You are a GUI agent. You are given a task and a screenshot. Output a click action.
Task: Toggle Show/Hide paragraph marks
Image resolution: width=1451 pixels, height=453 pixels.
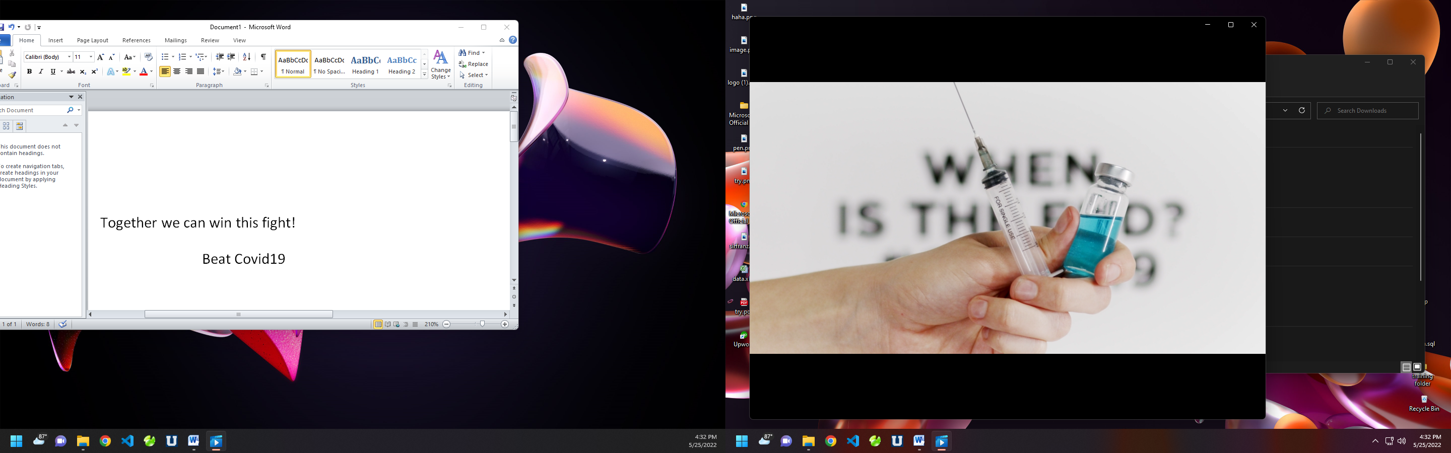[x=263, y=57]
